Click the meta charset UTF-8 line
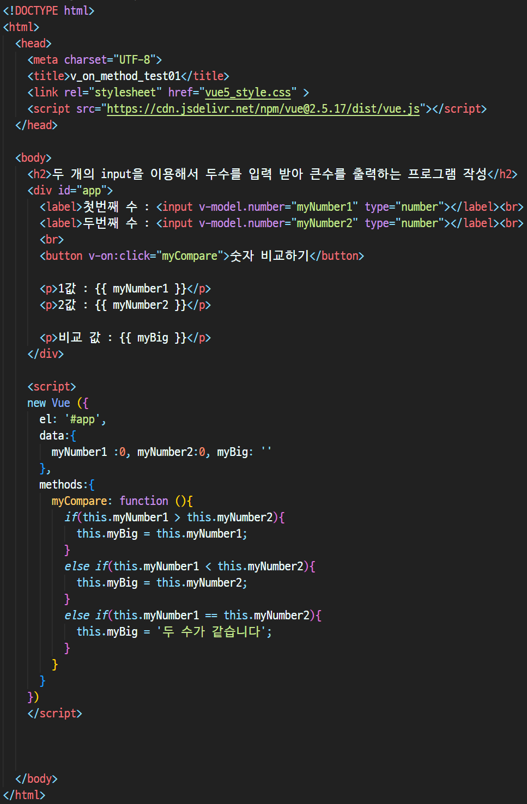 coord(95,60)
